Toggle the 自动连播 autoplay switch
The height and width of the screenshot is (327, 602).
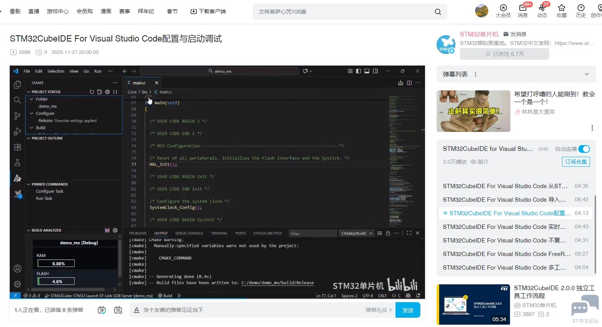click(584, 149)
